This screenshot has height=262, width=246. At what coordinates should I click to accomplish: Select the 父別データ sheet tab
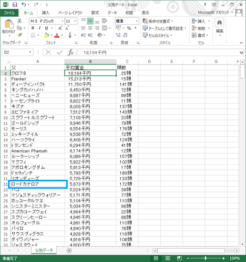[44, 250]
